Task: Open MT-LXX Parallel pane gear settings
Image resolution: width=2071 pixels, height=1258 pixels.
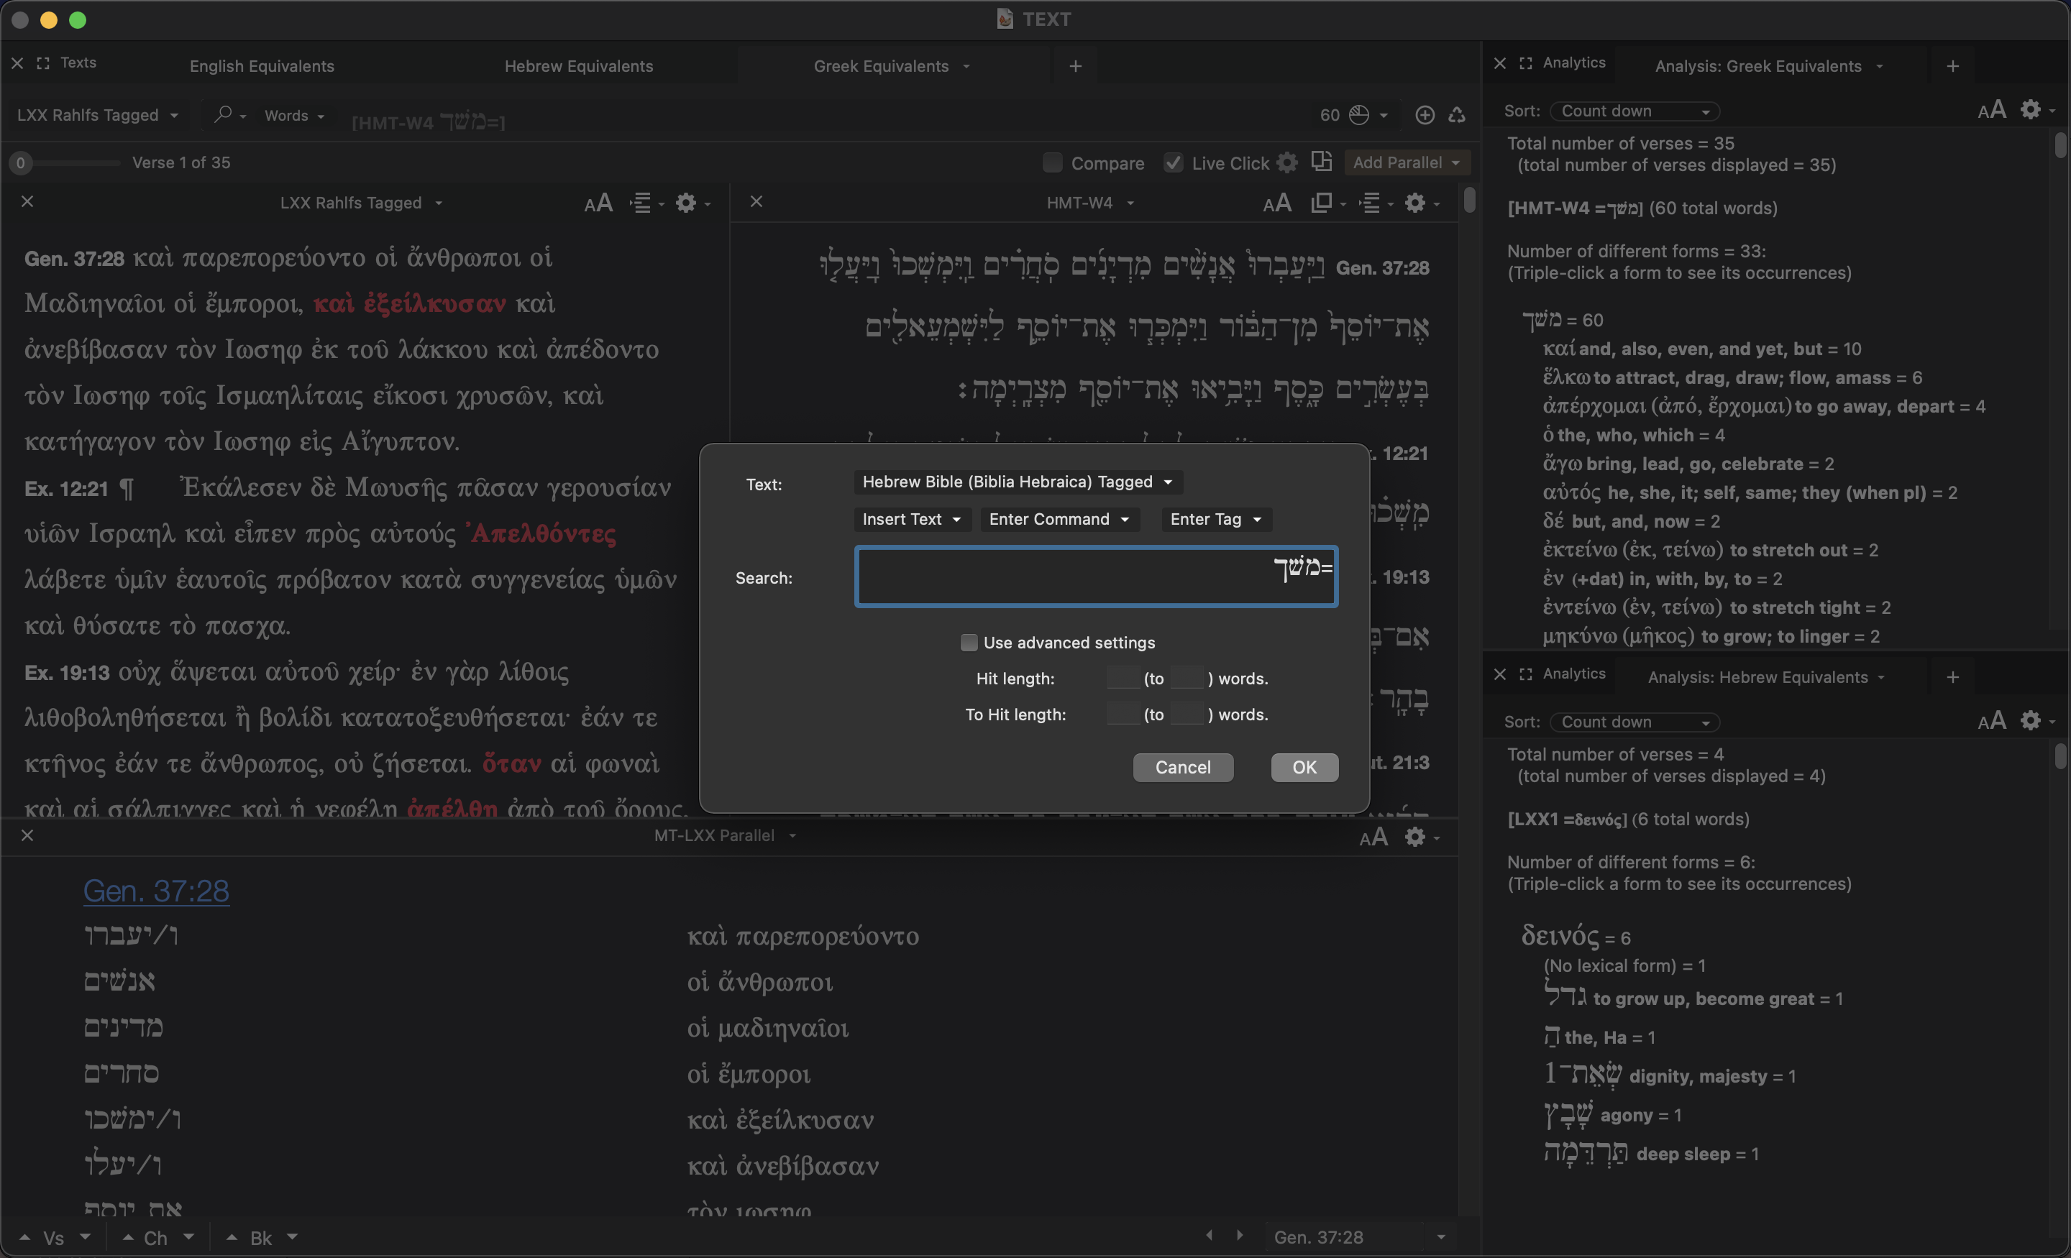Action: click(x=1415, y=836)
